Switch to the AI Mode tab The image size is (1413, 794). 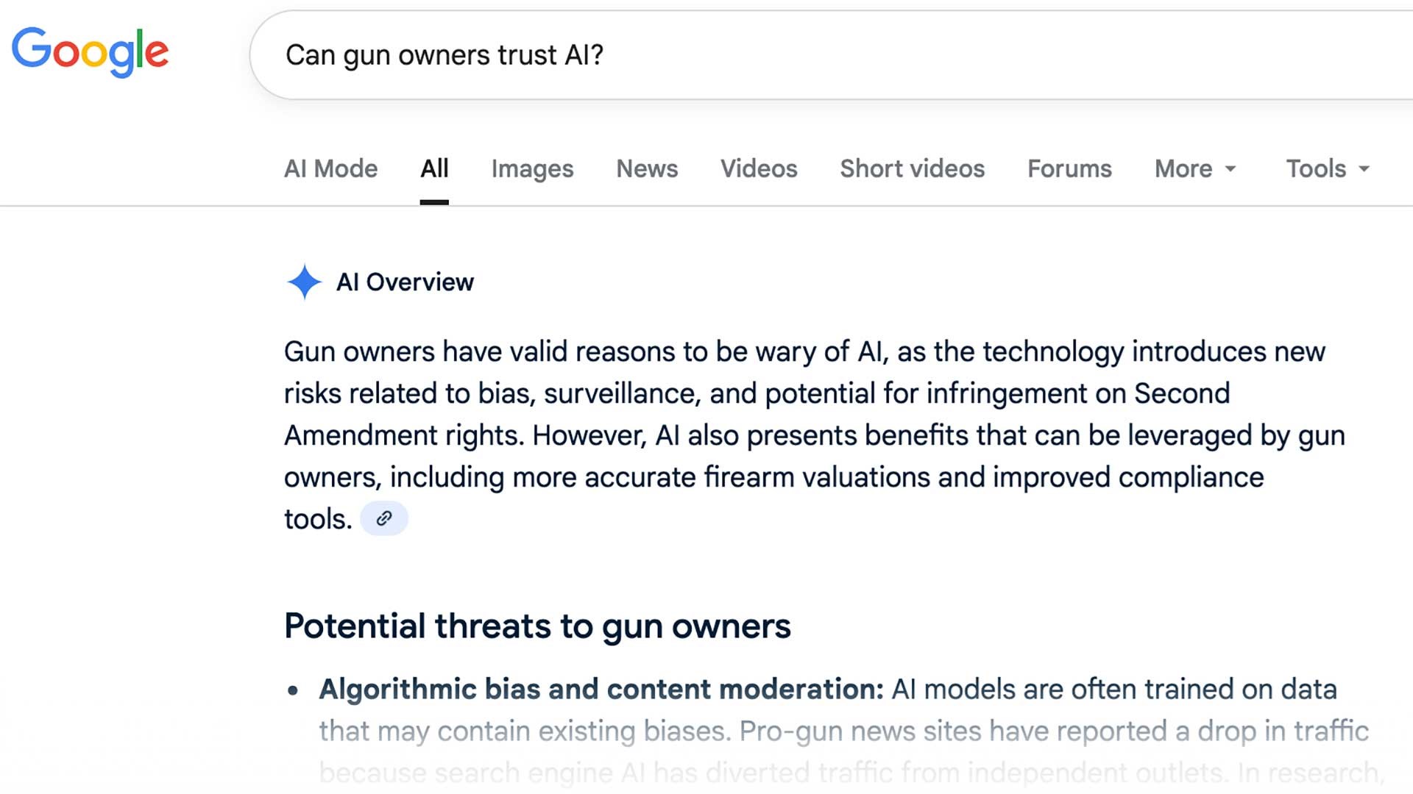coord(330,169)
